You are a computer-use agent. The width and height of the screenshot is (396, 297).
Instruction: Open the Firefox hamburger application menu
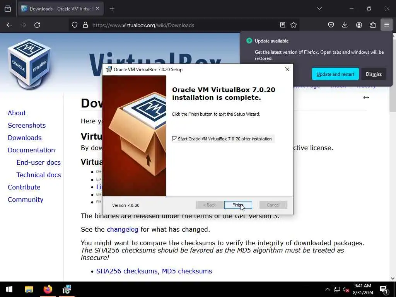click(387, 25)
